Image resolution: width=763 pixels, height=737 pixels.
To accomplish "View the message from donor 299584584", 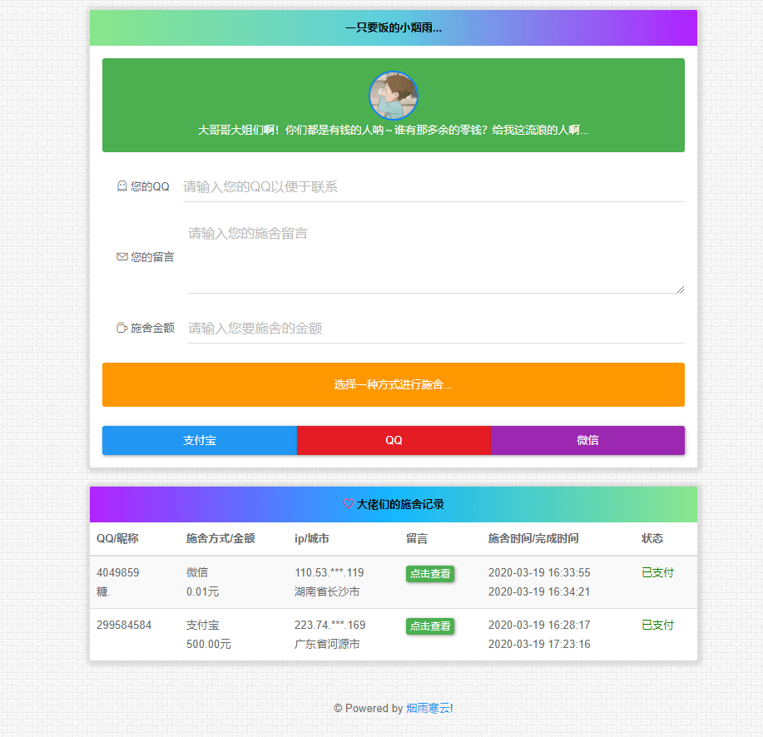I will pyautogui.click(x=430, y=626).
